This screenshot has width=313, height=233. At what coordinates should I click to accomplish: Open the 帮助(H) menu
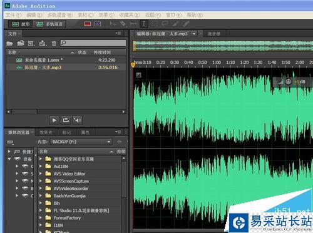(x=195, y=15)
